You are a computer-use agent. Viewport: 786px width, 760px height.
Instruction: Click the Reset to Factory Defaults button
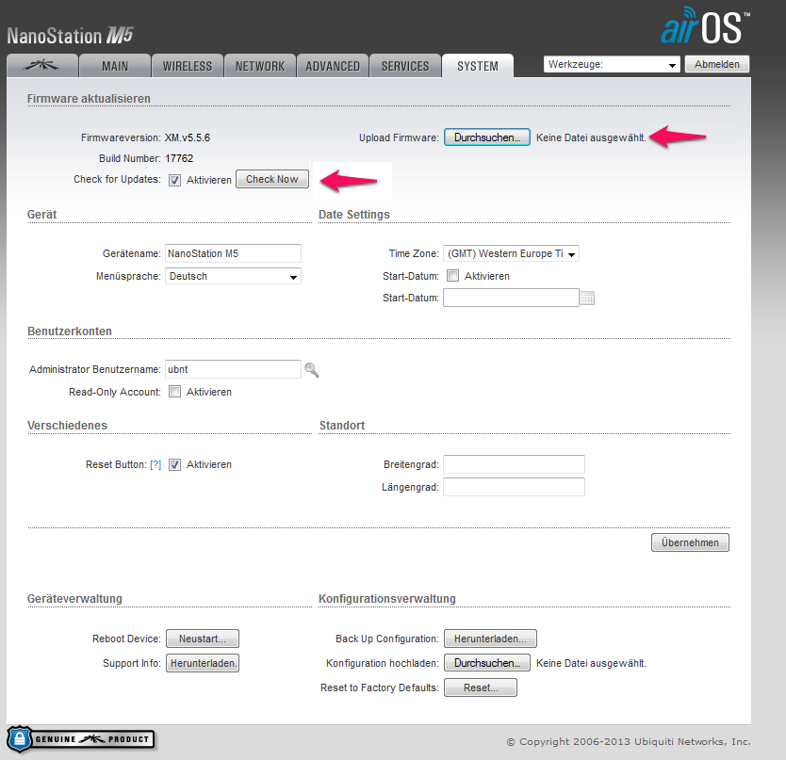(x=481, y=687)
